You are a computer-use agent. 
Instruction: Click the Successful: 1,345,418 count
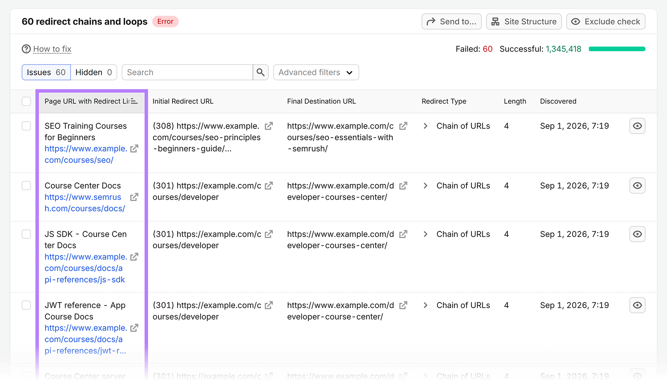tap(540, 49)
